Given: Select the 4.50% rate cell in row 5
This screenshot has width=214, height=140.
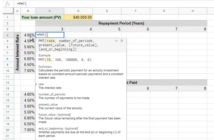Looking at the screenshot, I should [x=28, y=41].
